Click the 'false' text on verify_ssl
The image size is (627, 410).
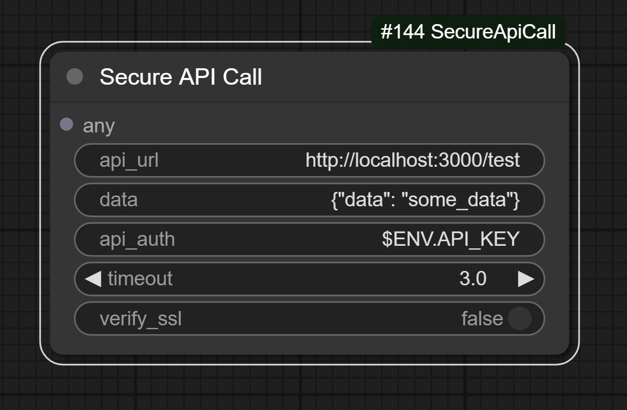click(482, 319)
